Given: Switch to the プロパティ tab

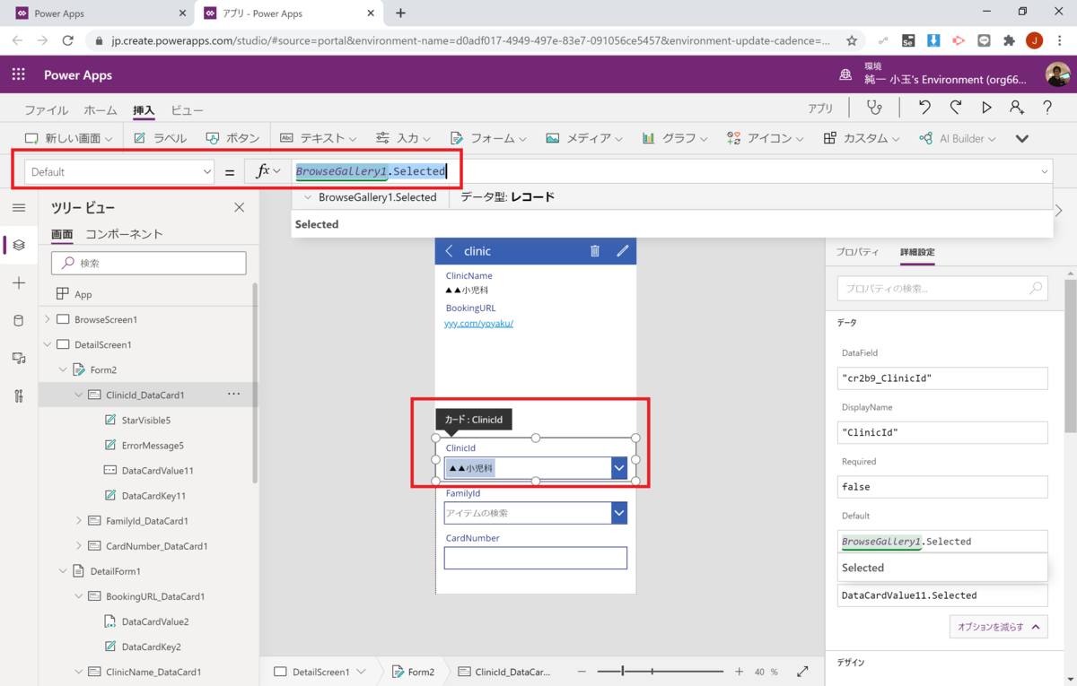Looking at the screenshot, I should [x=857, y=252].
